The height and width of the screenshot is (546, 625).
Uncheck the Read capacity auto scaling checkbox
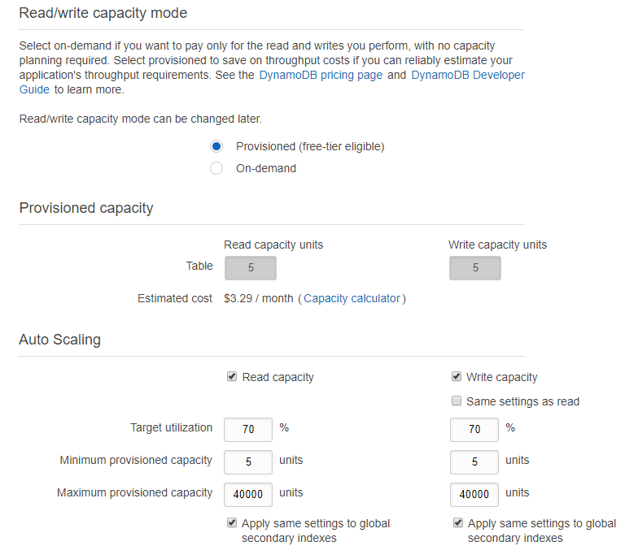pos(232,377)
